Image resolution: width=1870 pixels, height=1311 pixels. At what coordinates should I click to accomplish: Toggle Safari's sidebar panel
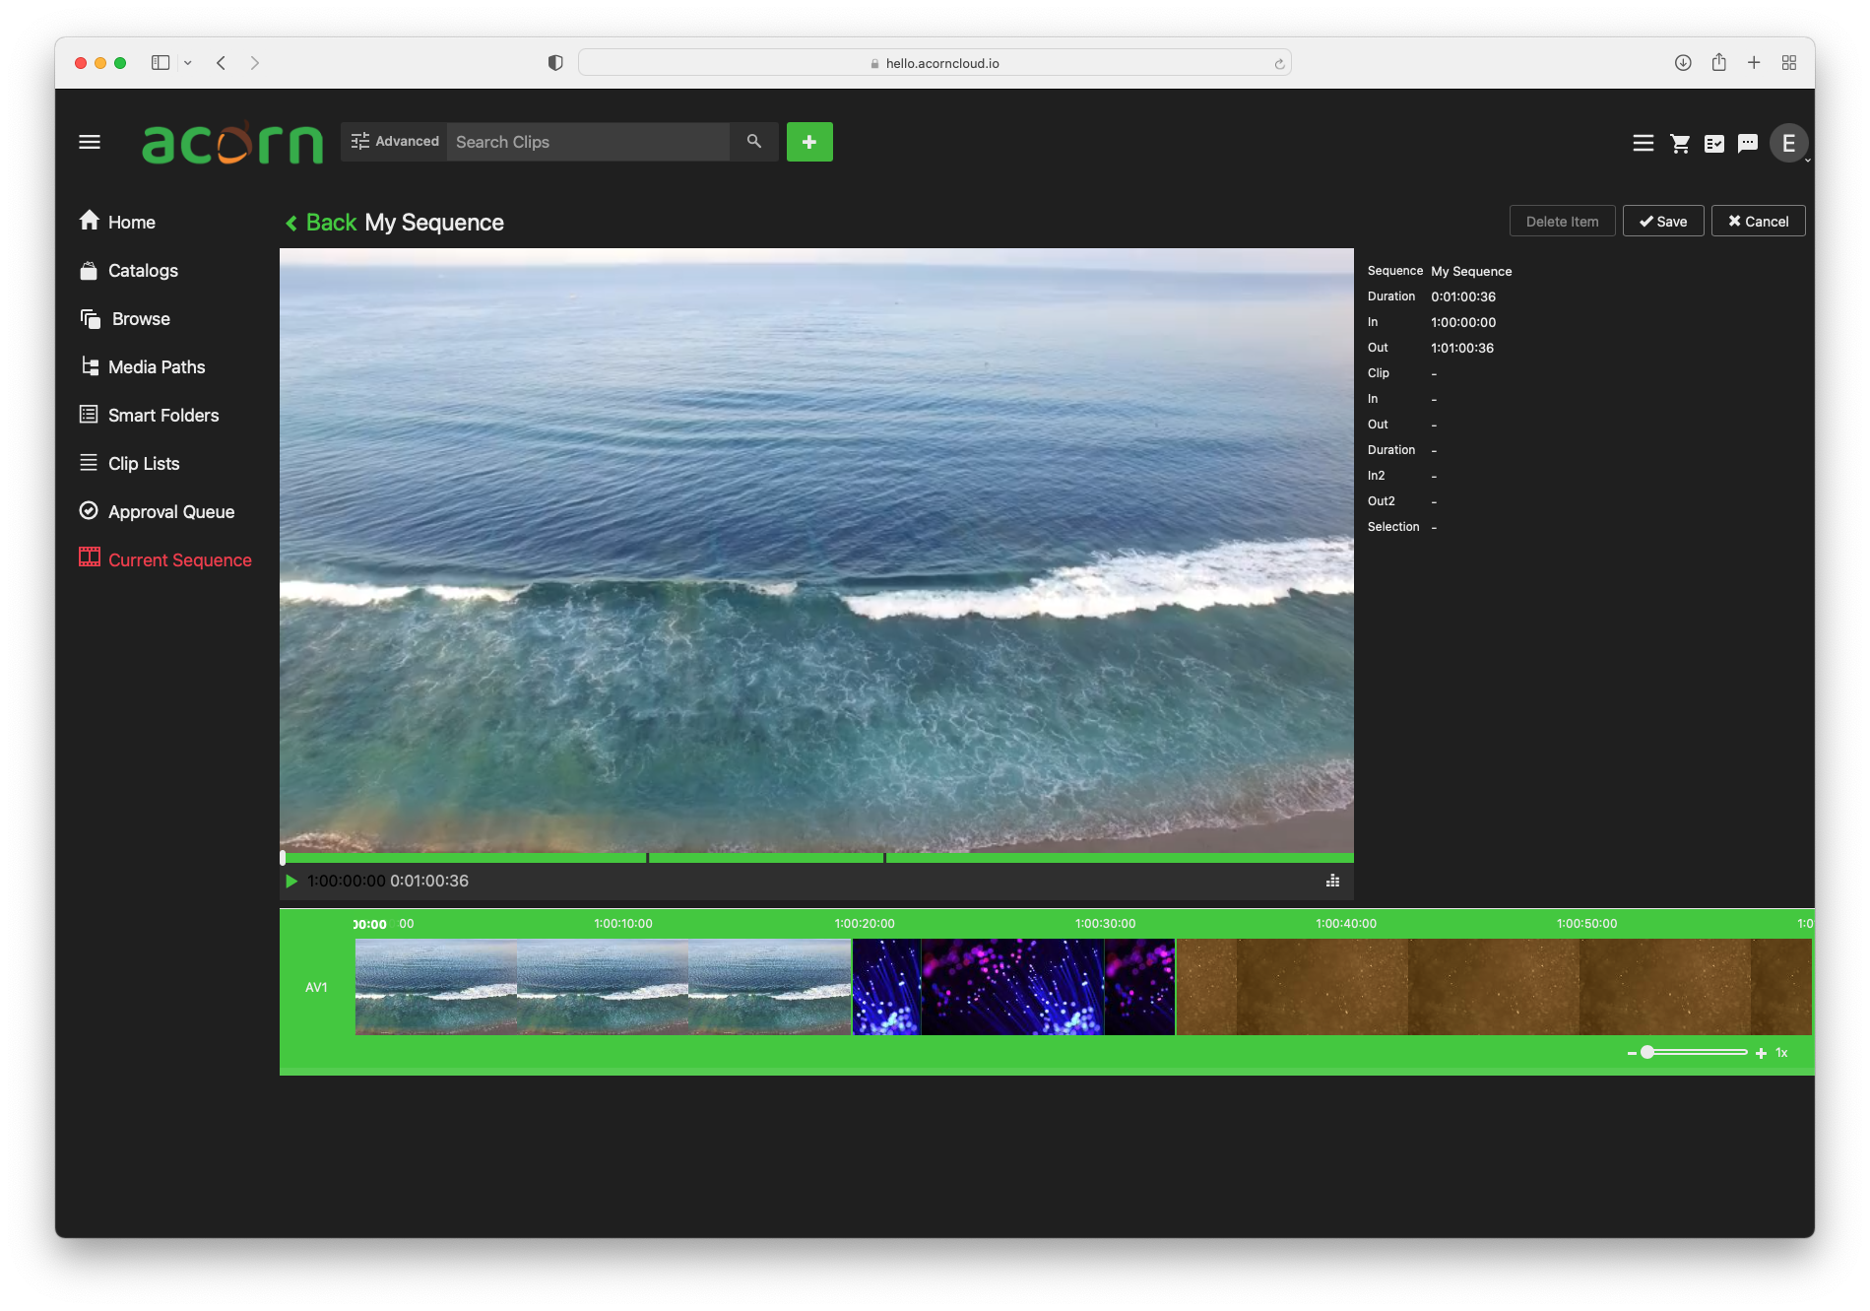161,62
